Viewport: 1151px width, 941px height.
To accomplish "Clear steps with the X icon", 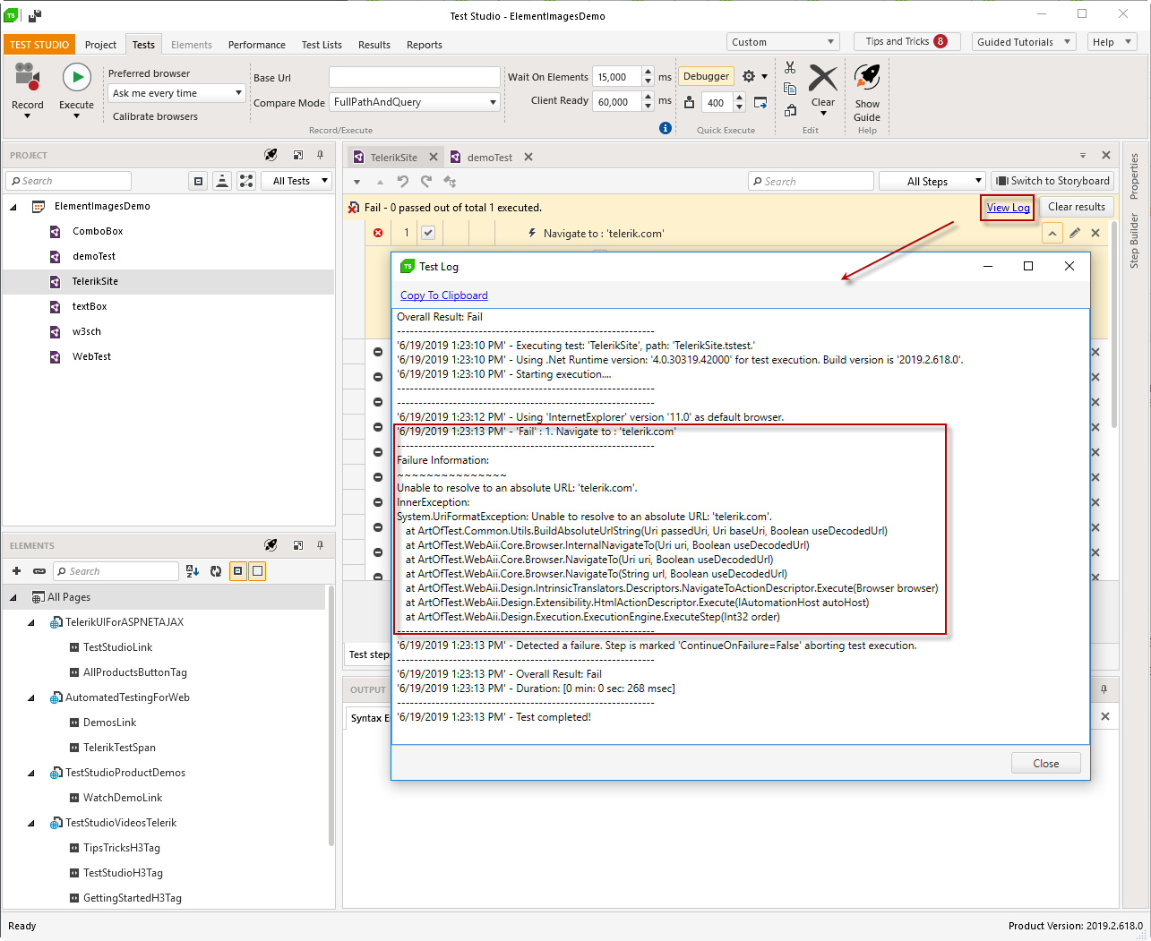I will pos(823,78).
